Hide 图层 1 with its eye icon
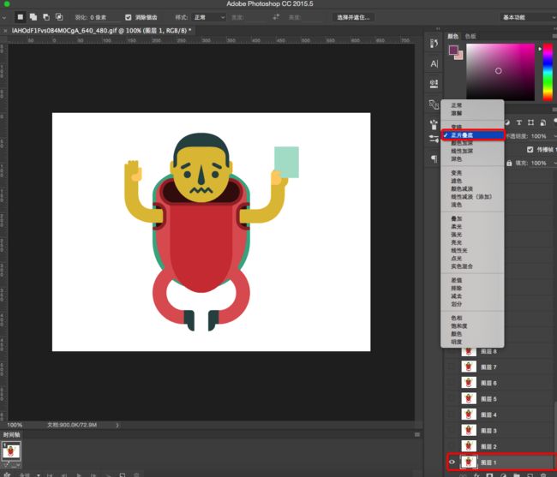Viewport: 557px width, 477px height. [452, 462]
